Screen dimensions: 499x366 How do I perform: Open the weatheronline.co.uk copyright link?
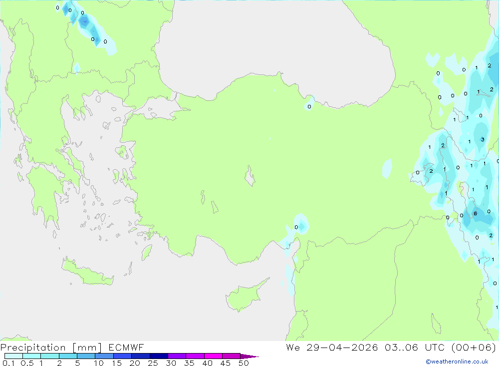coord(457,362)
